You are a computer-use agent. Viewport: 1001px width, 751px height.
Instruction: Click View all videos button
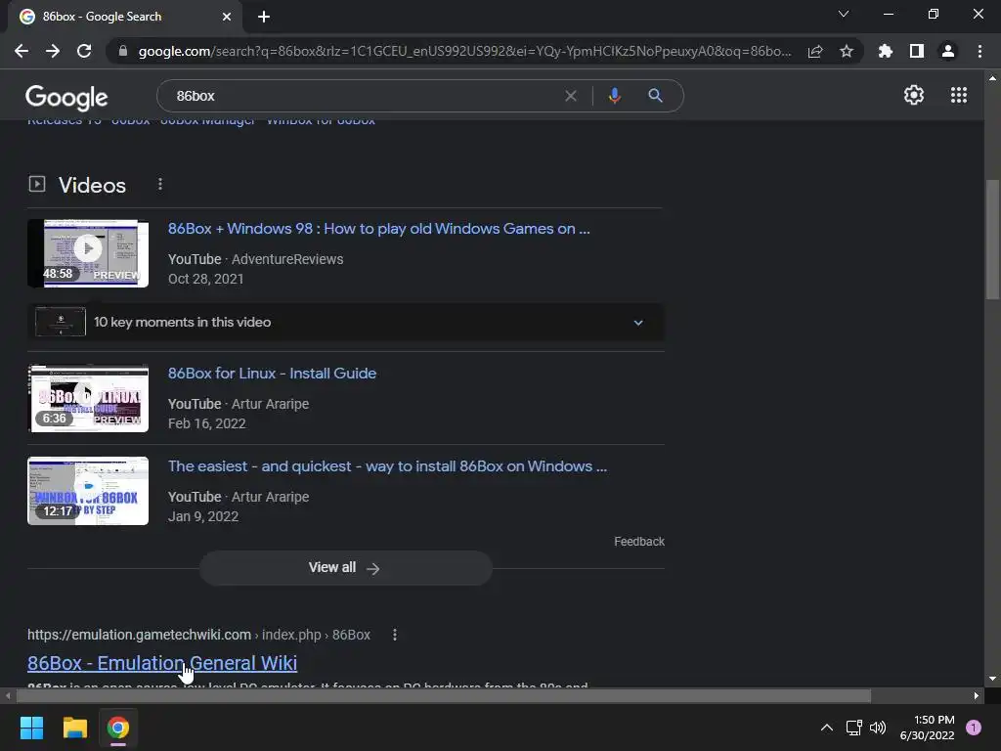click(x=345, y=568)
